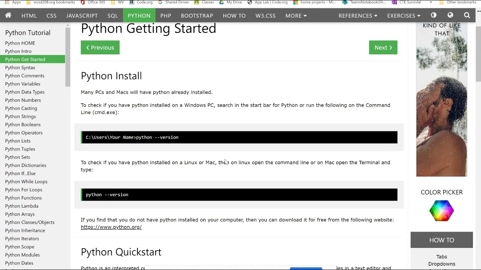Toggle the dark mode contrast icon
This screenshot has width=481, height=270.
434,15
